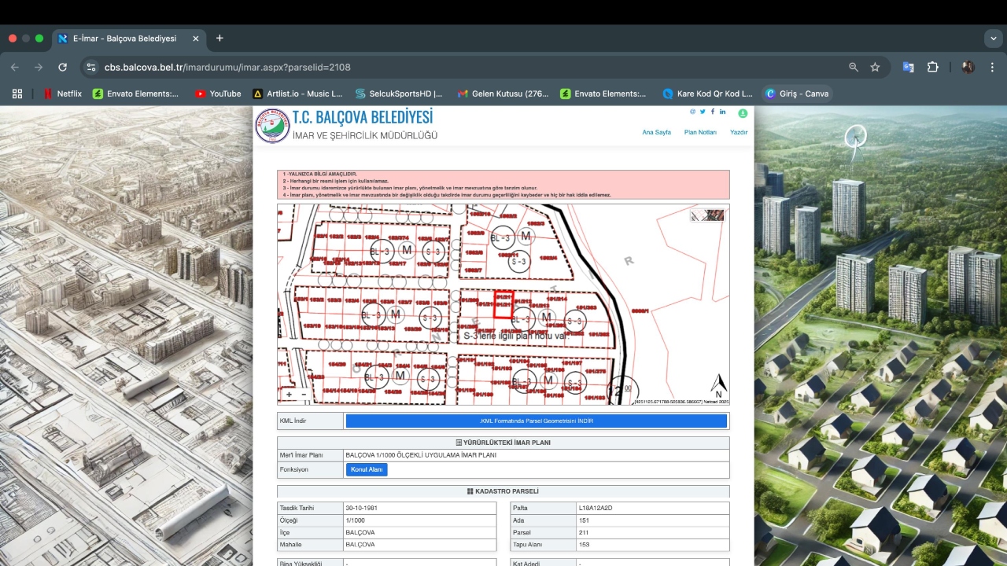Click Yazdır to print the page

click(x=739, y=132)
